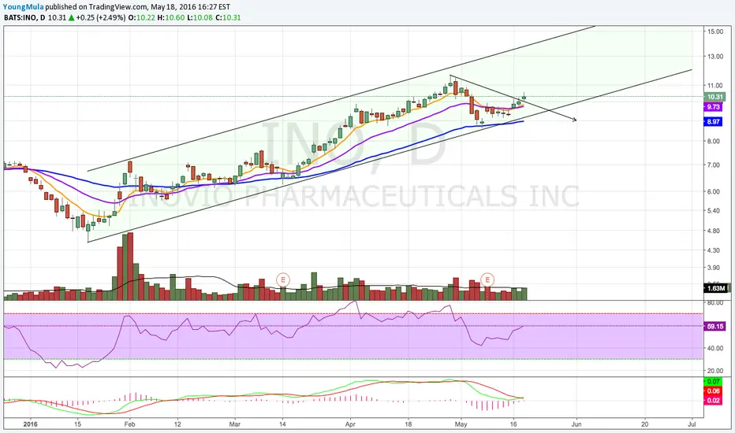This screenshot has height=433, width=735.
Task: Click the 7.00 price axis label
Action: [714, 165]
